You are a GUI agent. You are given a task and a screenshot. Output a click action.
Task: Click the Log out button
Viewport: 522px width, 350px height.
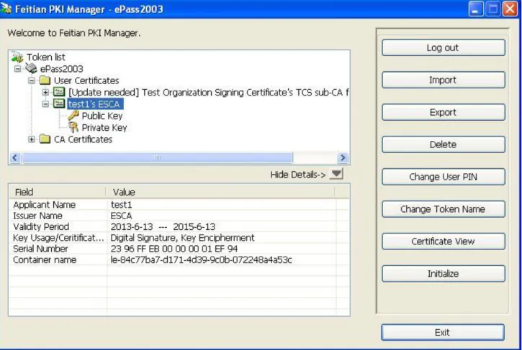[444, 48]
